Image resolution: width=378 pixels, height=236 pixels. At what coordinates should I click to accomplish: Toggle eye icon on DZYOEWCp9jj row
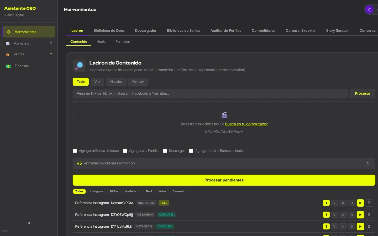point(343,215)
